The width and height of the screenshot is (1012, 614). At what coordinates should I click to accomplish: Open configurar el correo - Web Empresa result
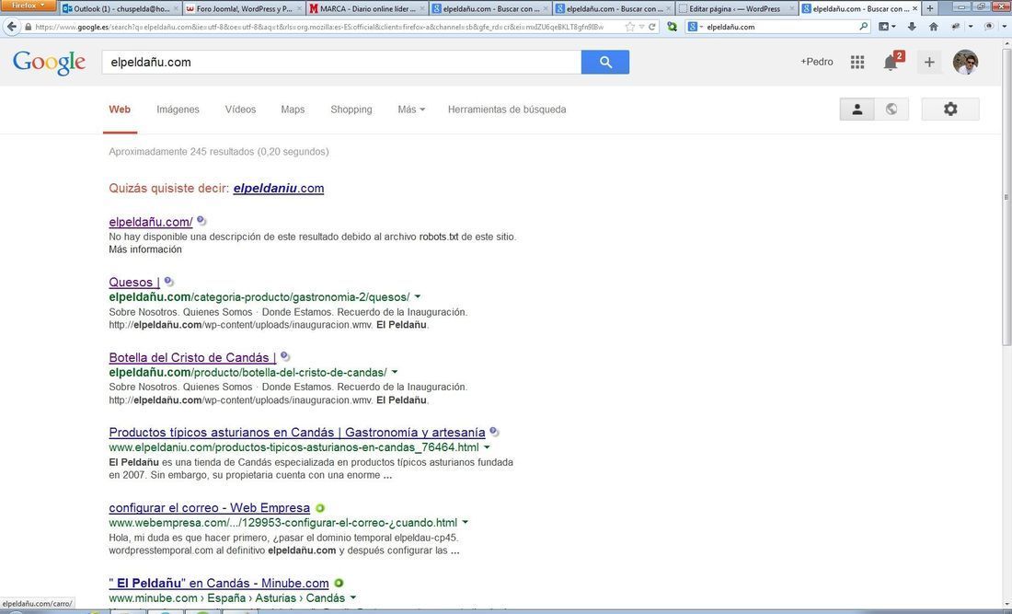pyautogui.click(x=209, y=508)
